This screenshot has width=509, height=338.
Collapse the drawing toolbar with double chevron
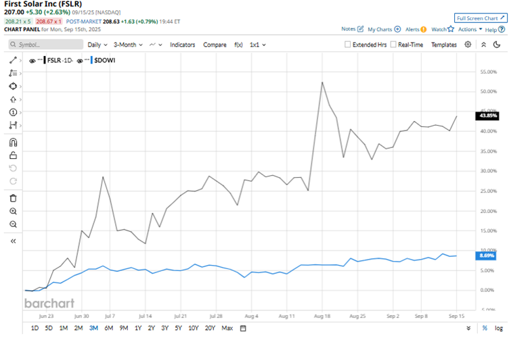(13, 241)
